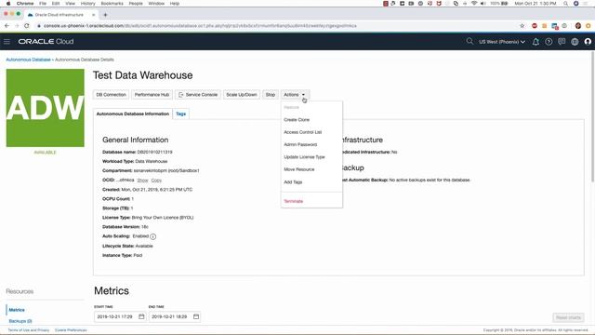Click the Show link next to OCID

pyautogui.click(x=142, y=180)
